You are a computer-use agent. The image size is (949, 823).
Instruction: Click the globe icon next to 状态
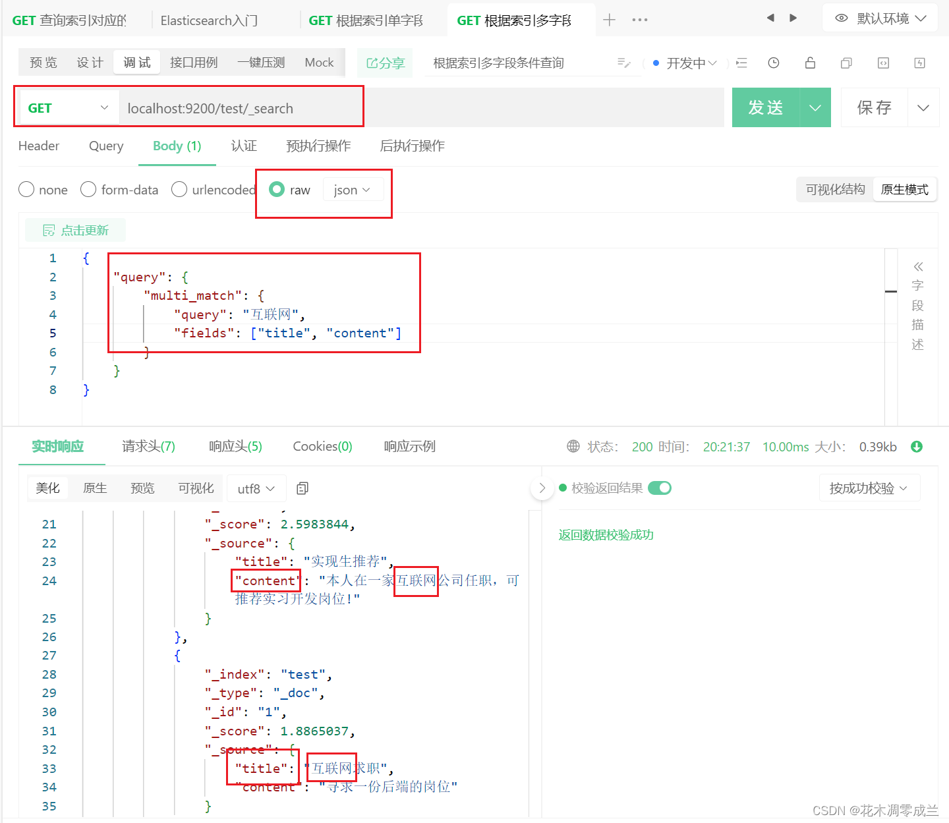coord(573,447)
